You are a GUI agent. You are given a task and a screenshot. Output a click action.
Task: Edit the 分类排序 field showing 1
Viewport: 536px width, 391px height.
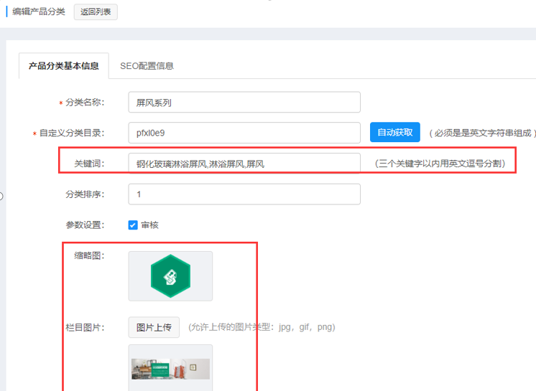tap(244, 194)
